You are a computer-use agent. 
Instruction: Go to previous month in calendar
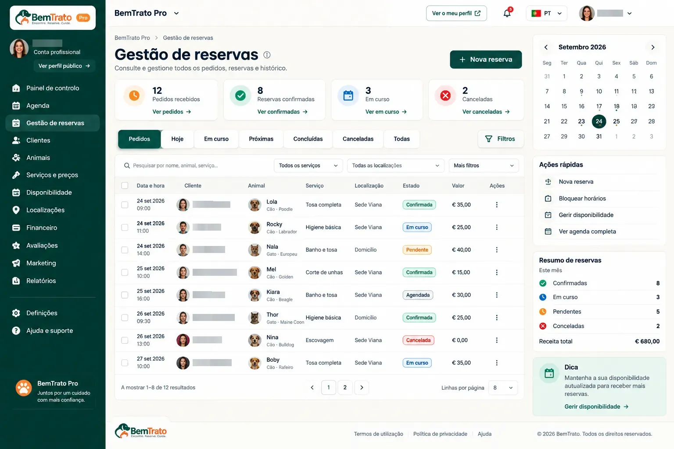pos(546,47)
